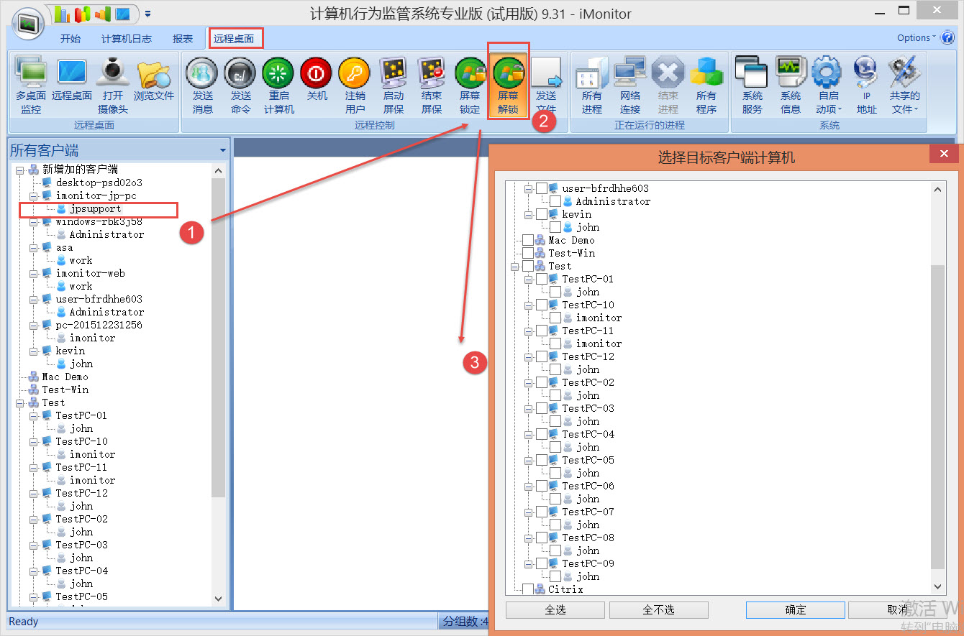This screenshot has height=636, width=964.
Task: Switch to the 报表 ribbon tab
Action: pyautogui.click(x=183, y=39)
